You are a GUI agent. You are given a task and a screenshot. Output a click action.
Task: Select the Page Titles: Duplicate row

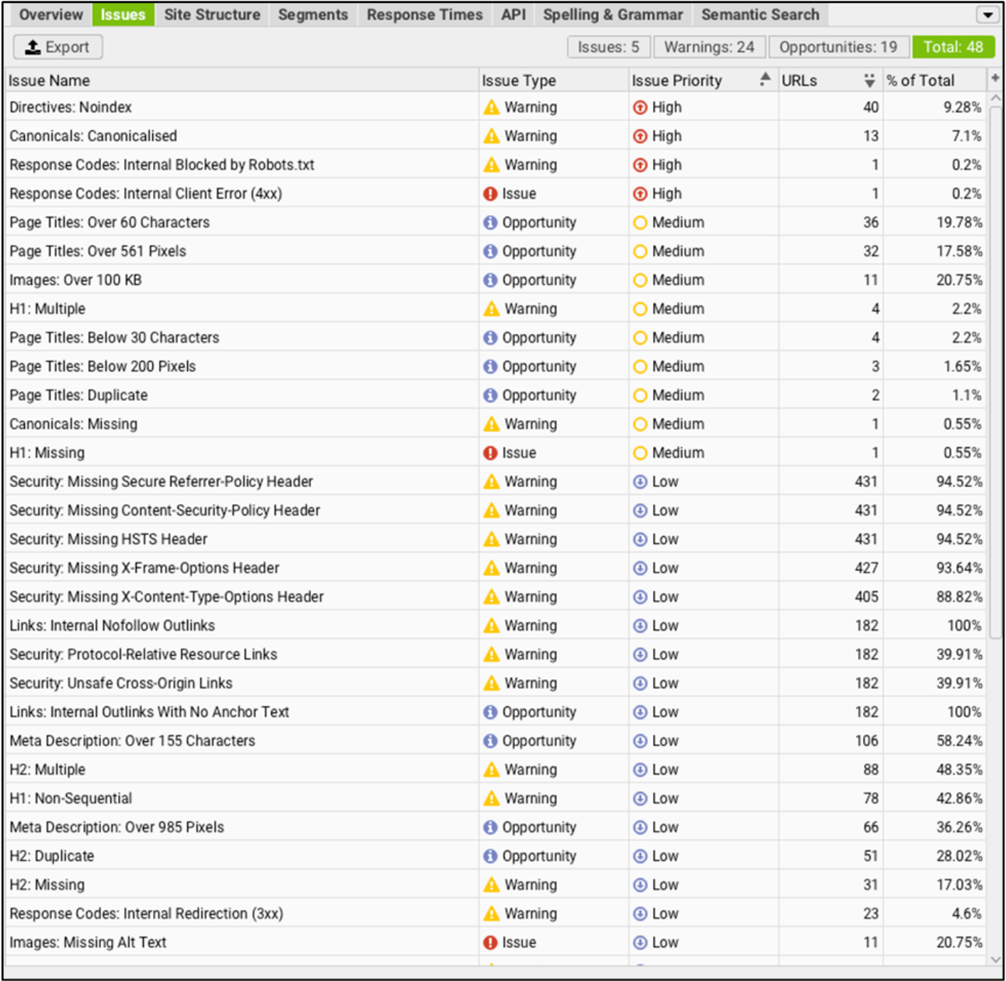497,395
